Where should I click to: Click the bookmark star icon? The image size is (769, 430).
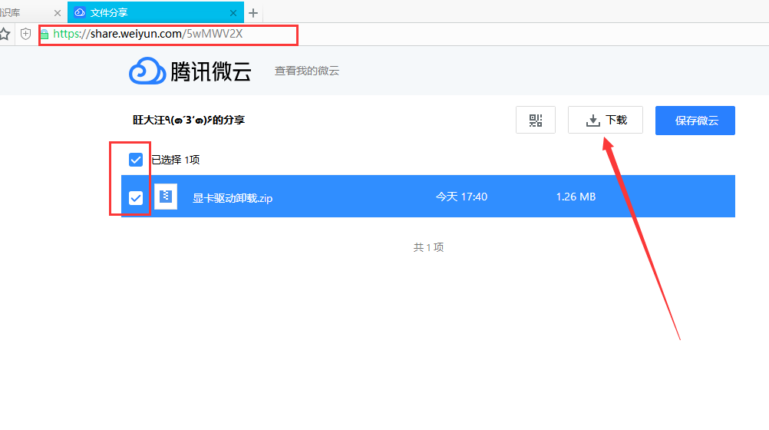tap(5, 34)
